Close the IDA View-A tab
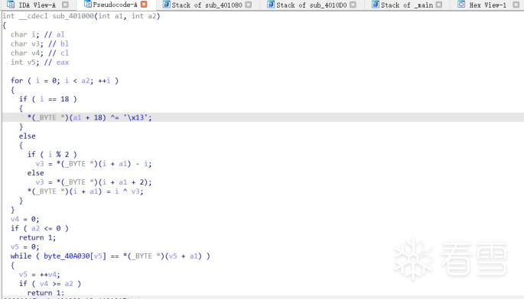 65,5
